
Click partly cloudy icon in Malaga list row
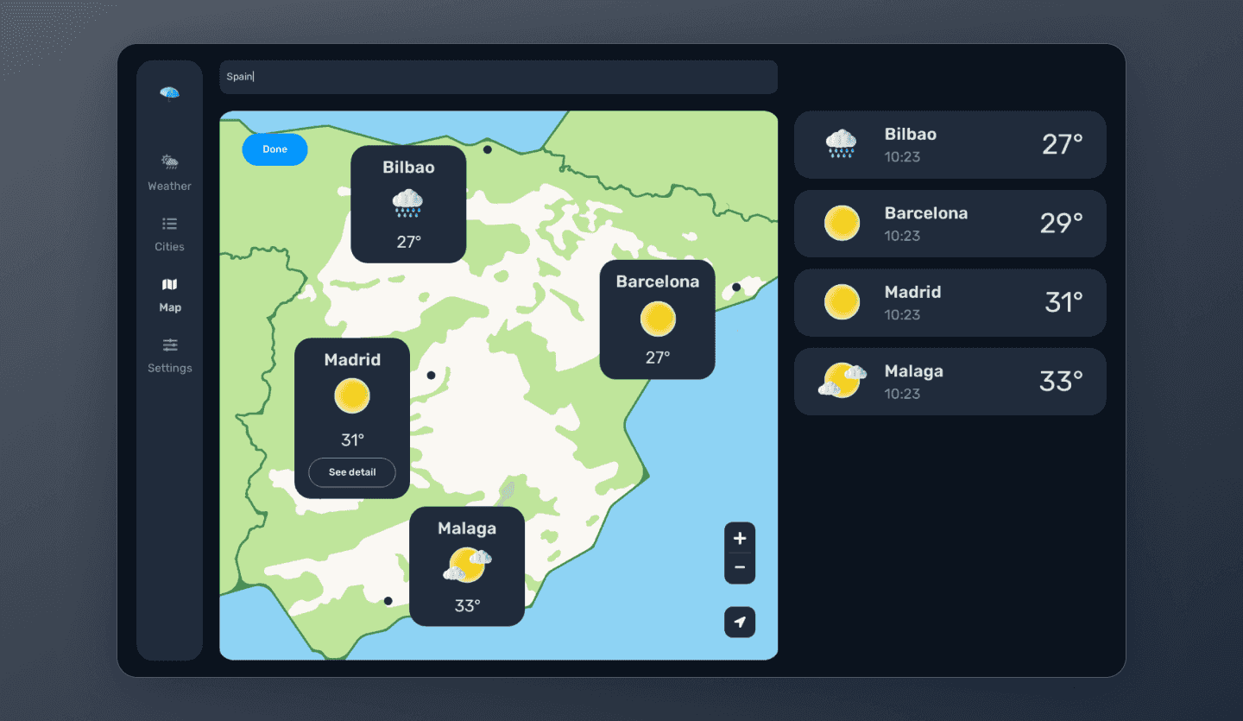(x=842, y=381)
